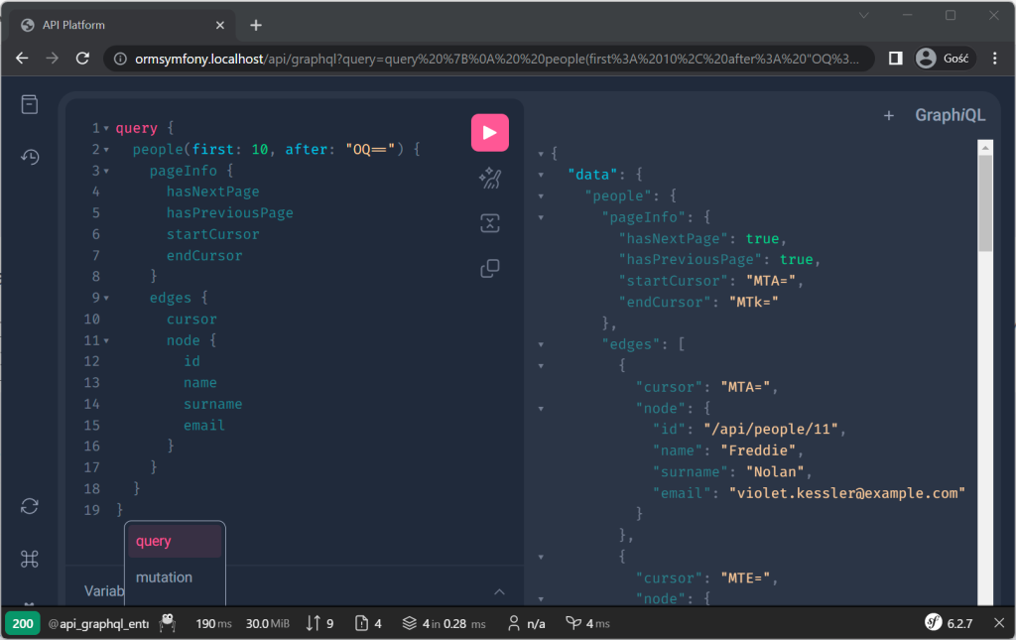Go back in browser history

[x=22, y=59]
